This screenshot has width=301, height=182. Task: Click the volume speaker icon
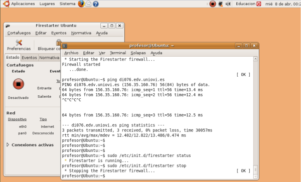click(x=228, y=4)
